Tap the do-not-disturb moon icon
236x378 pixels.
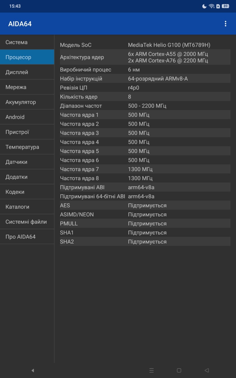click(x=204, y=6)
